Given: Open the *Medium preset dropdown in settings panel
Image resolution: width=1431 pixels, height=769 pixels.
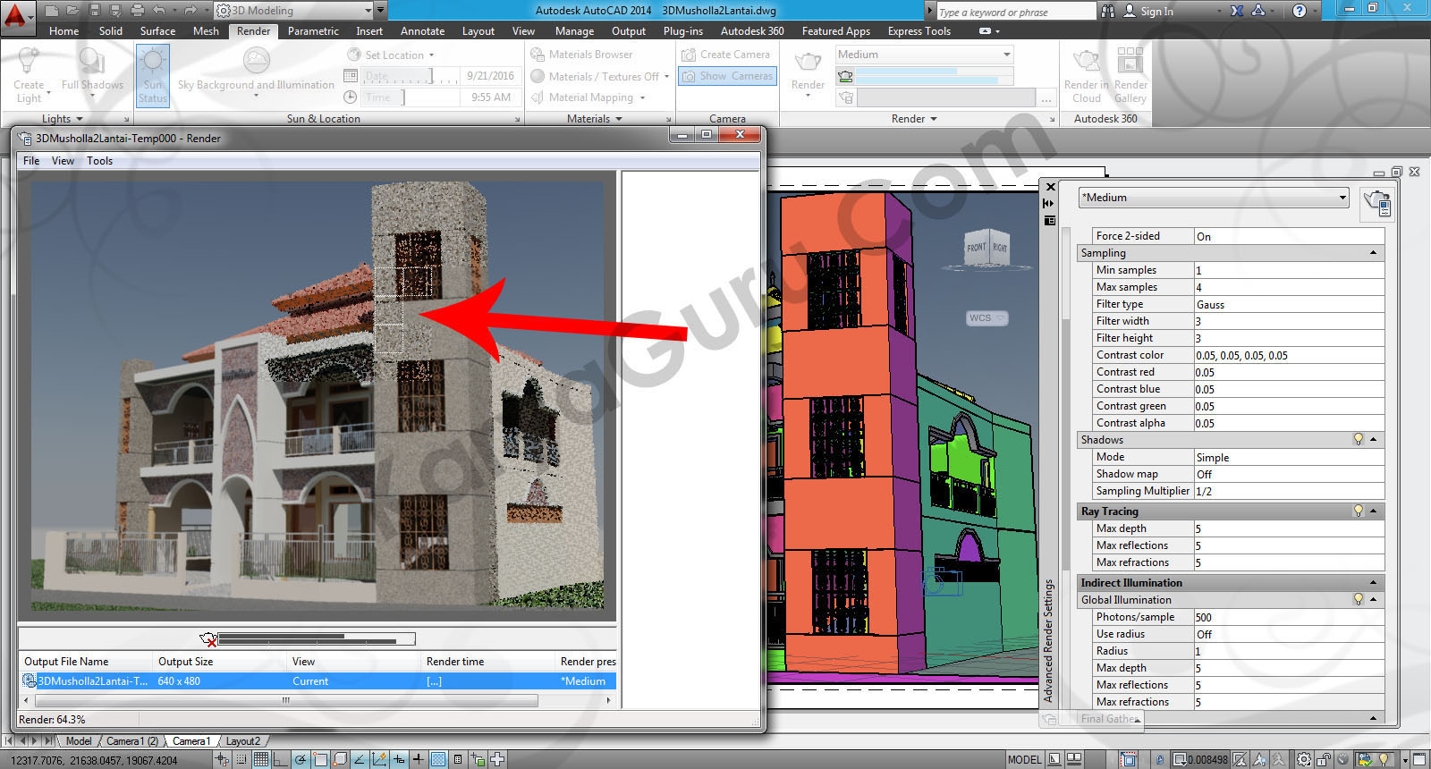Looking at the screenshot, I should [x=1213, y=198].
